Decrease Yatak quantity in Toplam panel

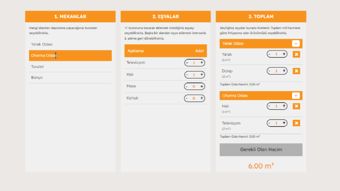269,54
